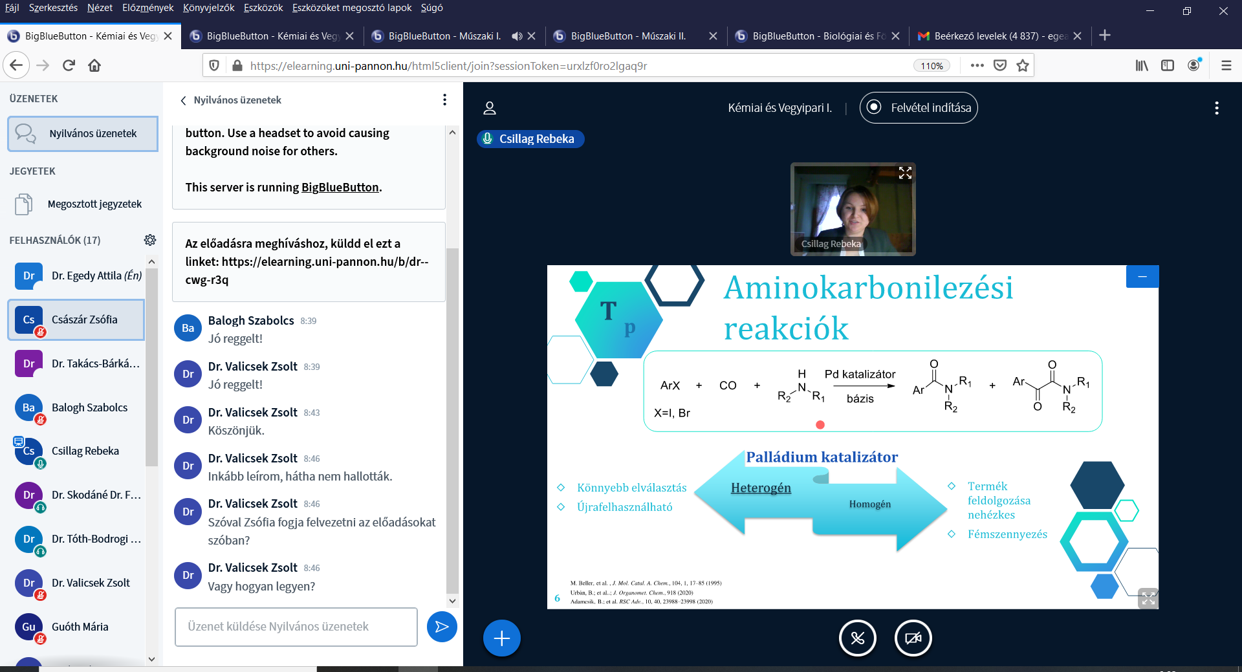Toggle webcam sharing button

click(x=913, y=638)
